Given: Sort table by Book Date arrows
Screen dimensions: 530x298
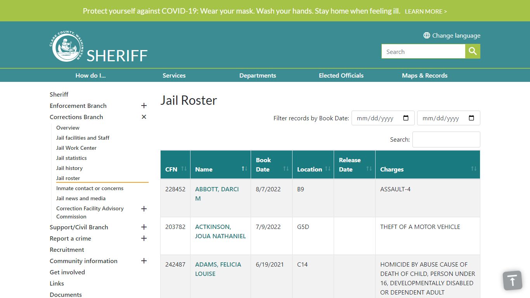Looking at the screenshot, I should click(286, 169).
